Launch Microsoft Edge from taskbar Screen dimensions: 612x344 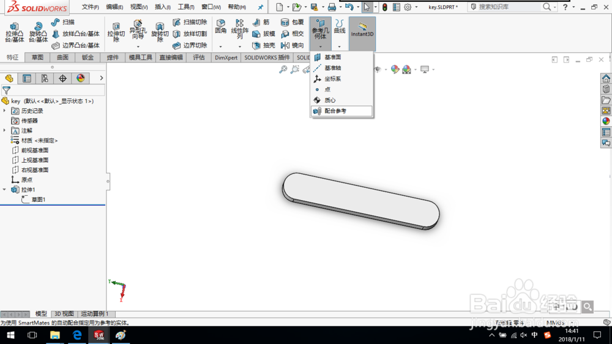tap(77, 335)
